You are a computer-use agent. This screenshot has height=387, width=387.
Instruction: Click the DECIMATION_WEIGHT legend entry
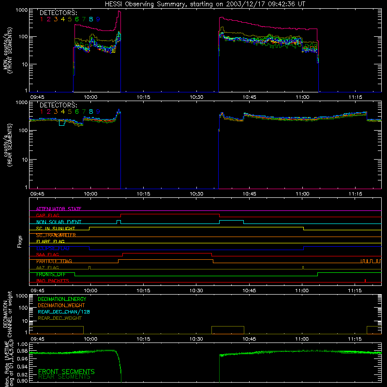61,305
